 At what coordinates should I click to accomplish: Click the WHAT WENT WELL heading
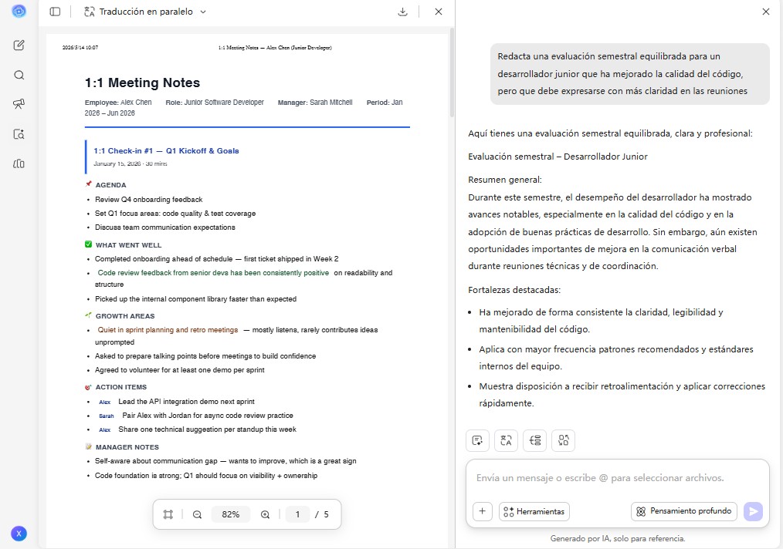pyautogui.click(x=128, y=245)
